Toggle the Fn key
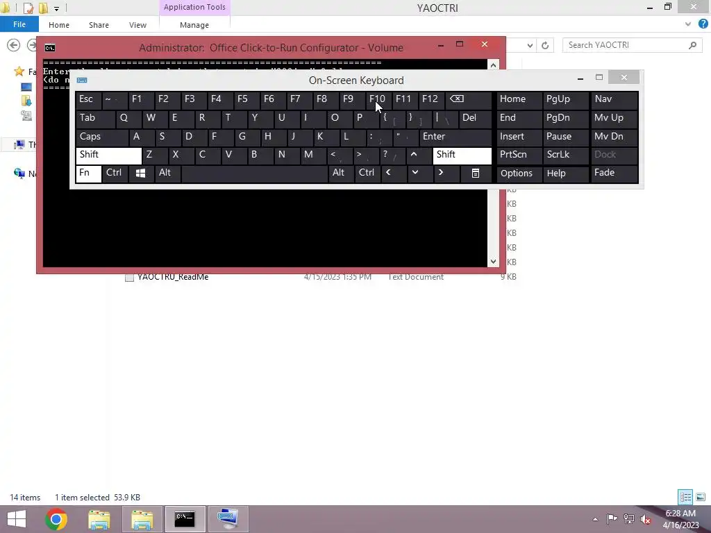 click(x=88, y=174)
